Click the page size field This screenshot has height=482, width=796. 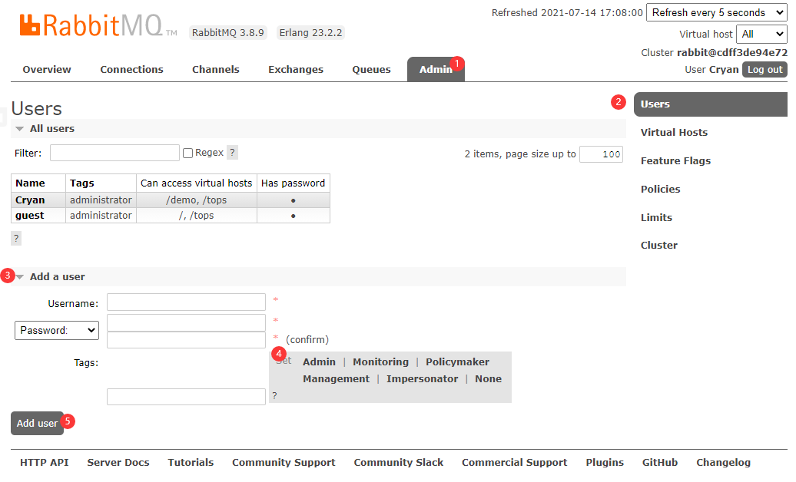[601, 154]
